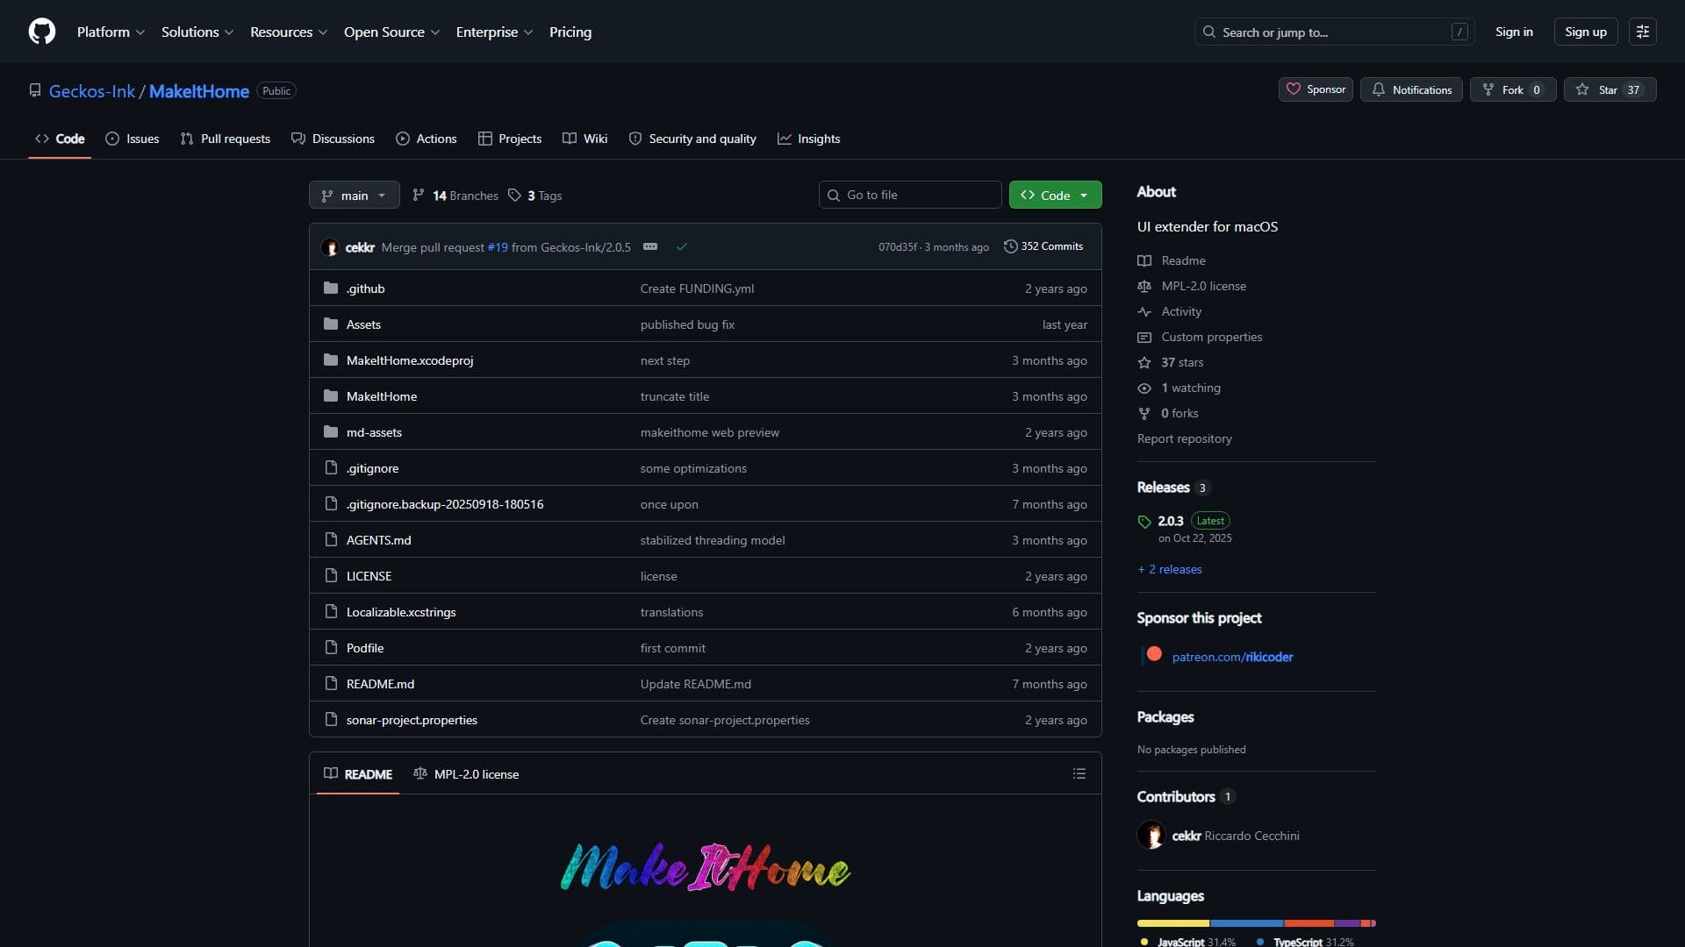Open the Podfile file

[x=365, y=648]
